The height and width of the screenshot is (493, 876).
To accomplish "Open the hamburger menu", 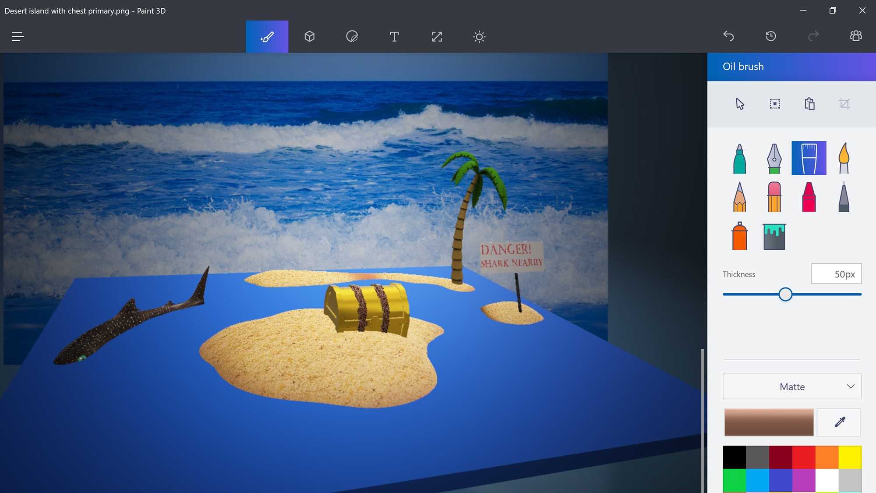I will point(18,36).
